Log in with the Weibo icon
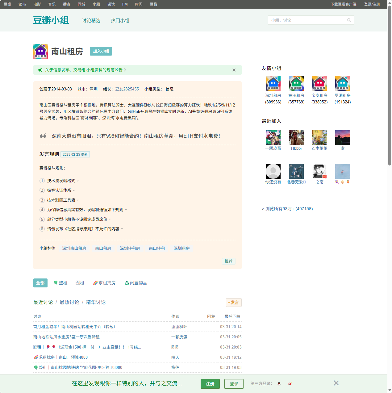This screenshot has width=392, height=393. [x=290, y=384]
